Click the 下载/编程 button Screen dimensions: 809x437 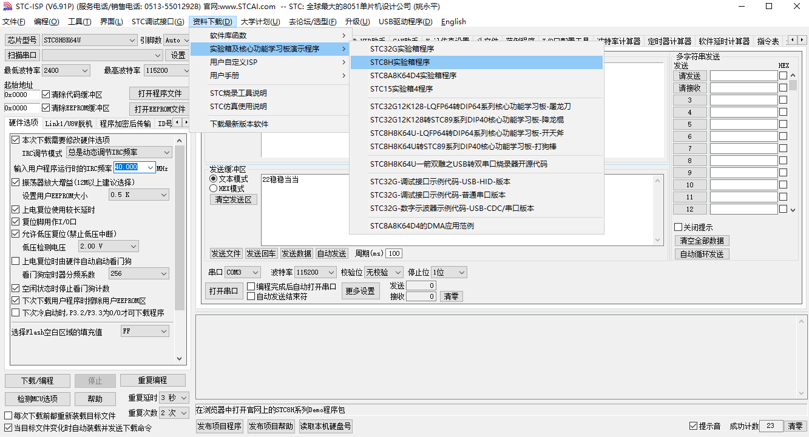pyautogui.click(x=37, y=381)
